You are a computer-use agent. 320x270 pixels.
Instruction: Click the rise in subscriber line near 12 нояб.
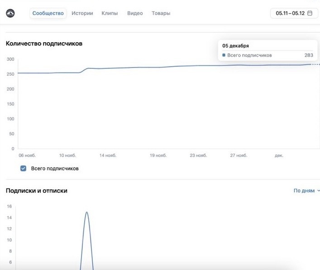[84, 70]
